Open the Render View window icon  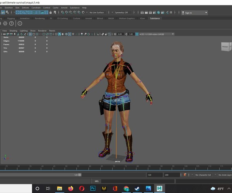coord(142,13)
